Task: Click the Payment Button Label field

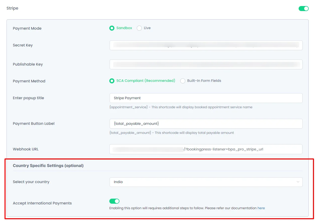Action: point(206,124)
